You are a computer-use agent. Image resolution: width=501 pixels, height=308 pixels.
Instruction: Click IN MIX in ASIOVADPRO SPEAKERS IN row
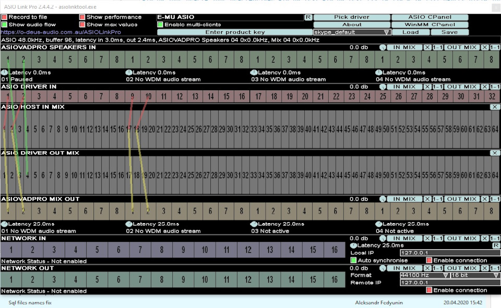[x=404, y=47]
